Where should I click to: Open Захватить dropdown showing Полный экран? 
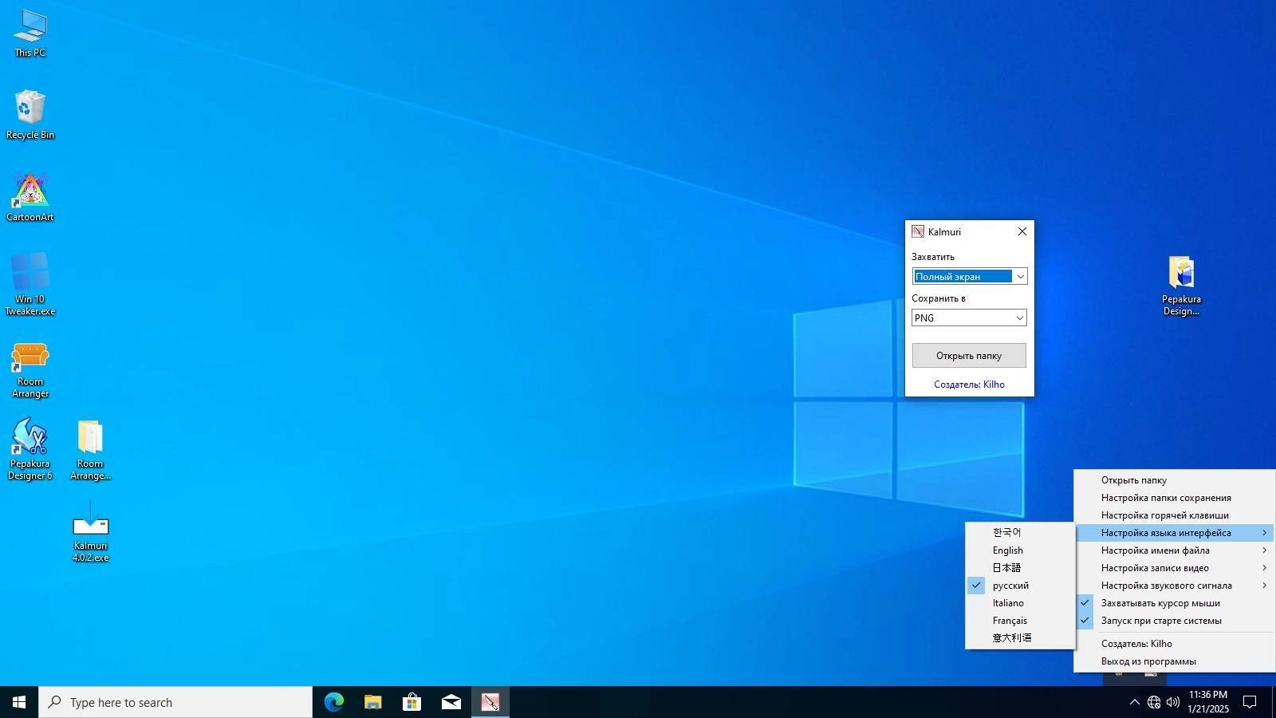[969, 276]
